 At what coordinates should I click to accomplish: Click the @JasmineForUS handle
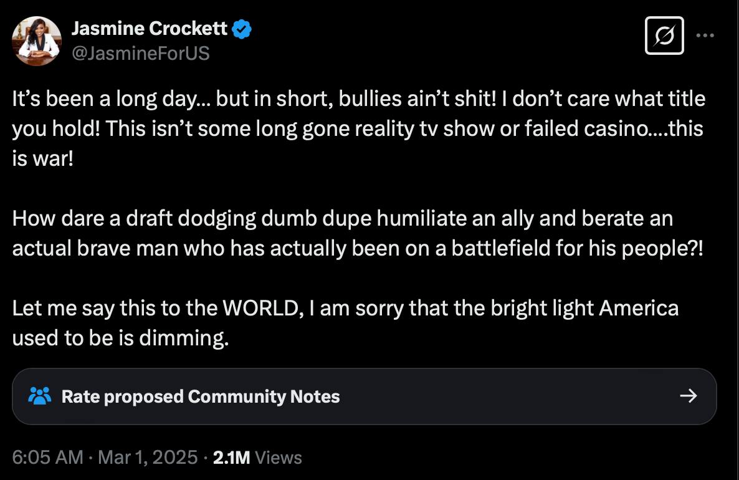pos(141,54)
